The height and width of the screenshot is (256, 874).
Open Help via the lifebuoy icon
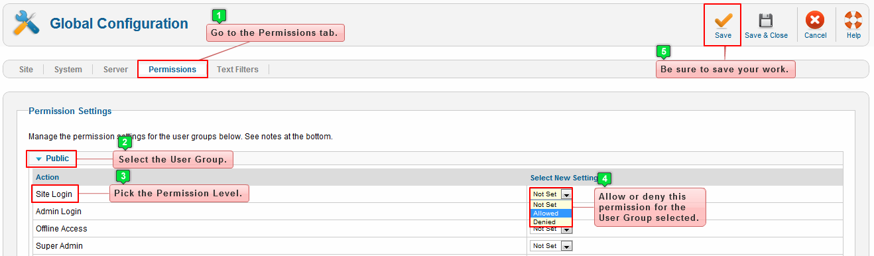pos(853,20)
